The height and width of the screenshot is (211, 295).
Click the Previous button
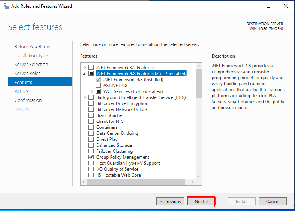tap(170, 201)
